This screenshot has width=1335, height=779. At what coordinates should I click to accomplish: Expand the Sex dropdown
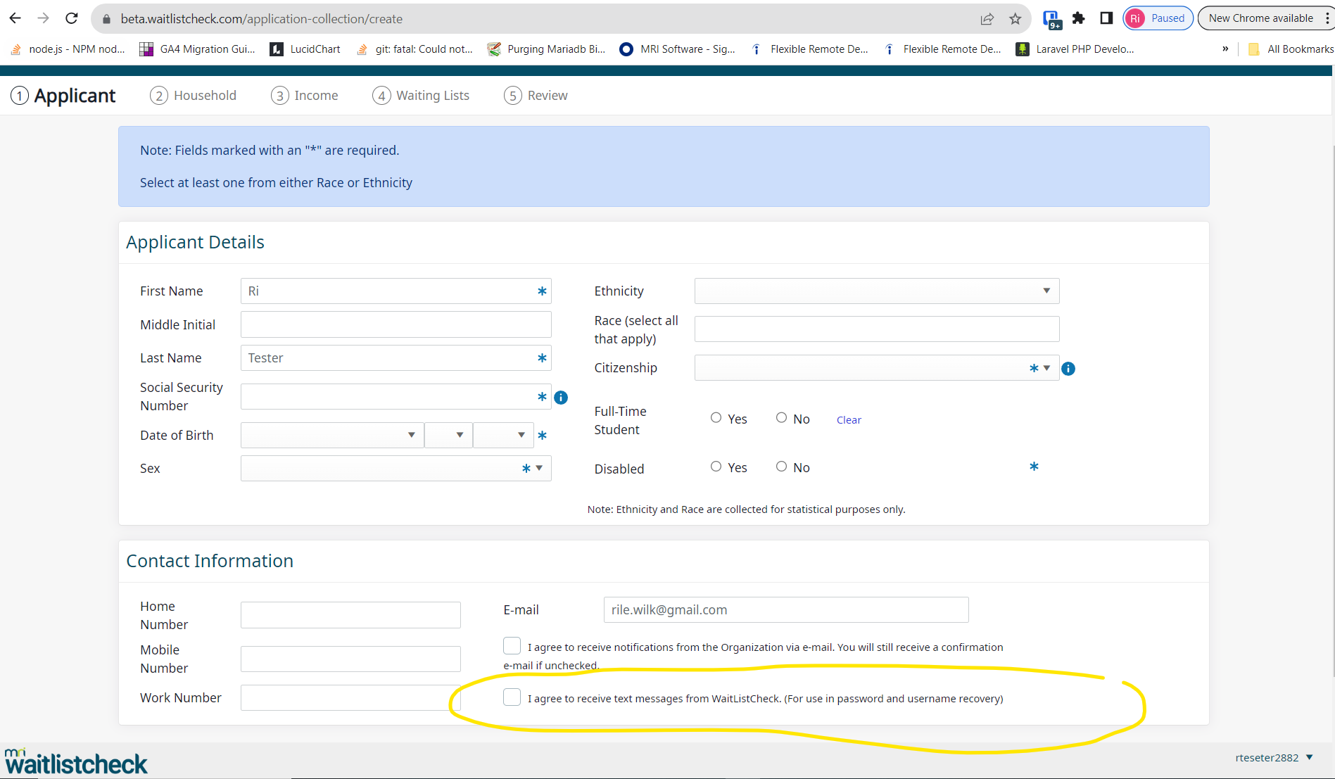396,469
